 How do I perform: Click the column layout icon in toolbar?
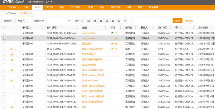[107, 21]
